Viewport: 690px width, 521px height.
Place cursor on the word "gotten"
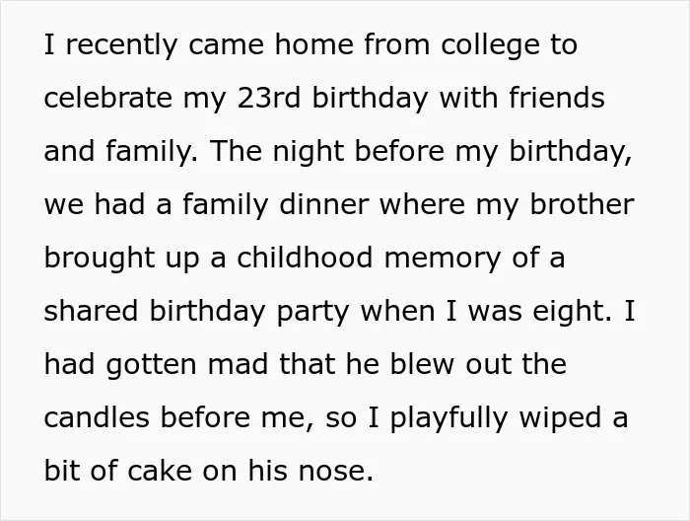tap(151, 366)
